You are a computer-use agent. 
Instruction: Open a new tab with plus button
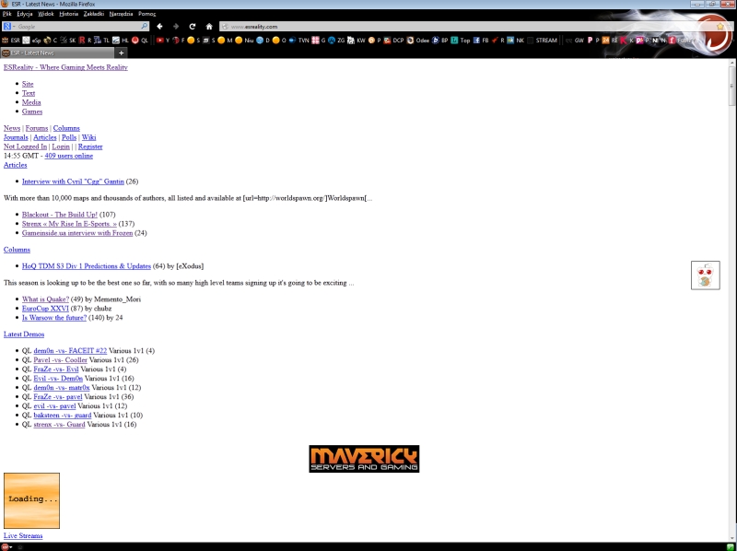122,53
